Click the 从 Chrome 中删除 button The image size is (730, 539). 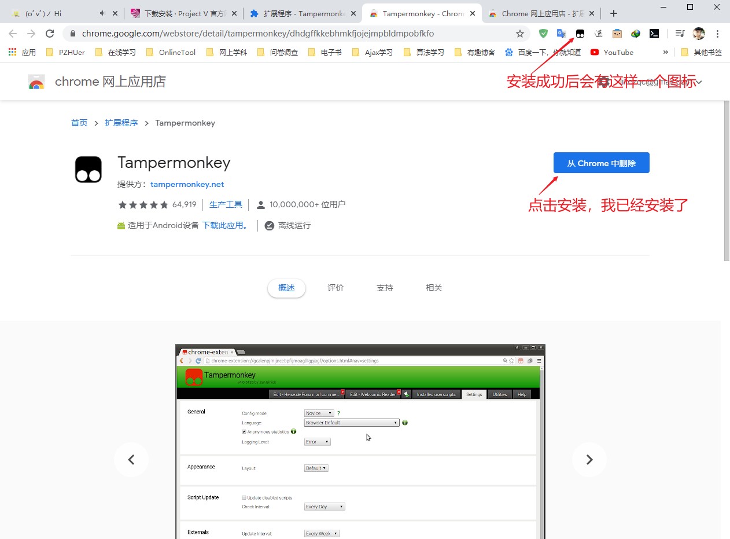pyautogui.click(x=601, y=163)
